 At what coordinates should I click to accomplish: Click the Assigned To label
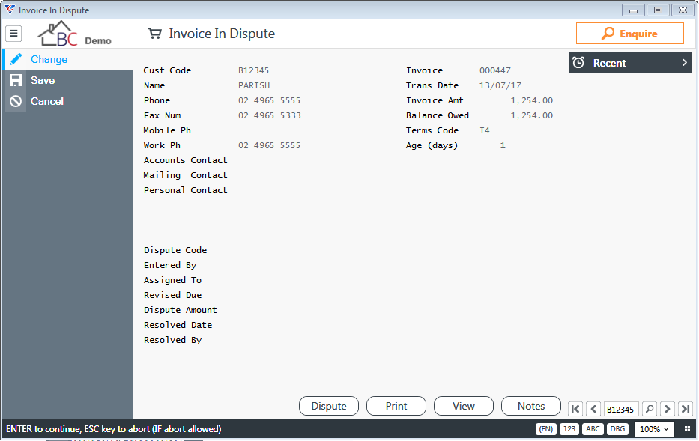(172, 280)
